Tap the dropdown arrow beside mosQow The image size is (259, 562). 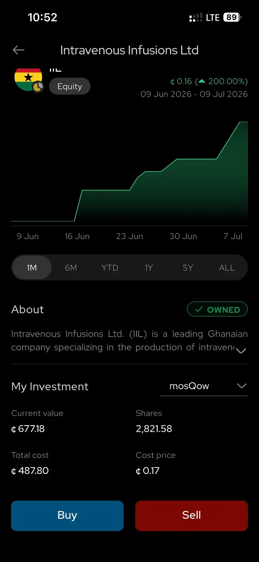coord(242,386)
